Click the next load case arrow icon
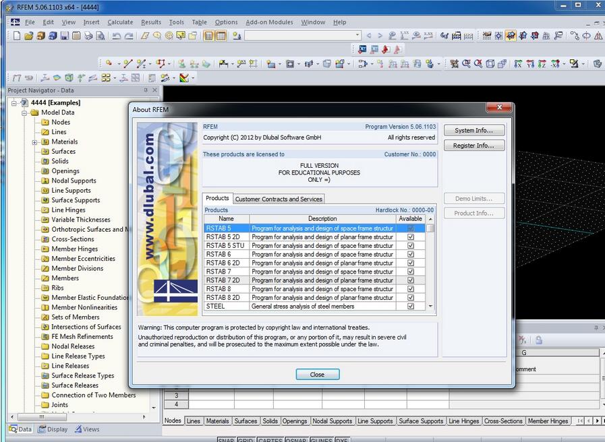The image size is (605, 442). tap(380, 36)
